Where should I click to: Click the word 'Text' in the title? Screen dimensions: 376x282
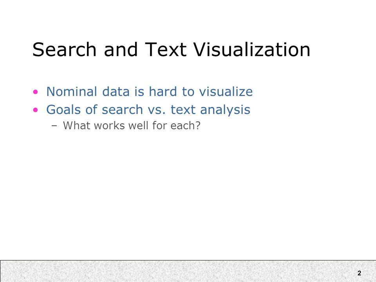click(x=165, y=49)
